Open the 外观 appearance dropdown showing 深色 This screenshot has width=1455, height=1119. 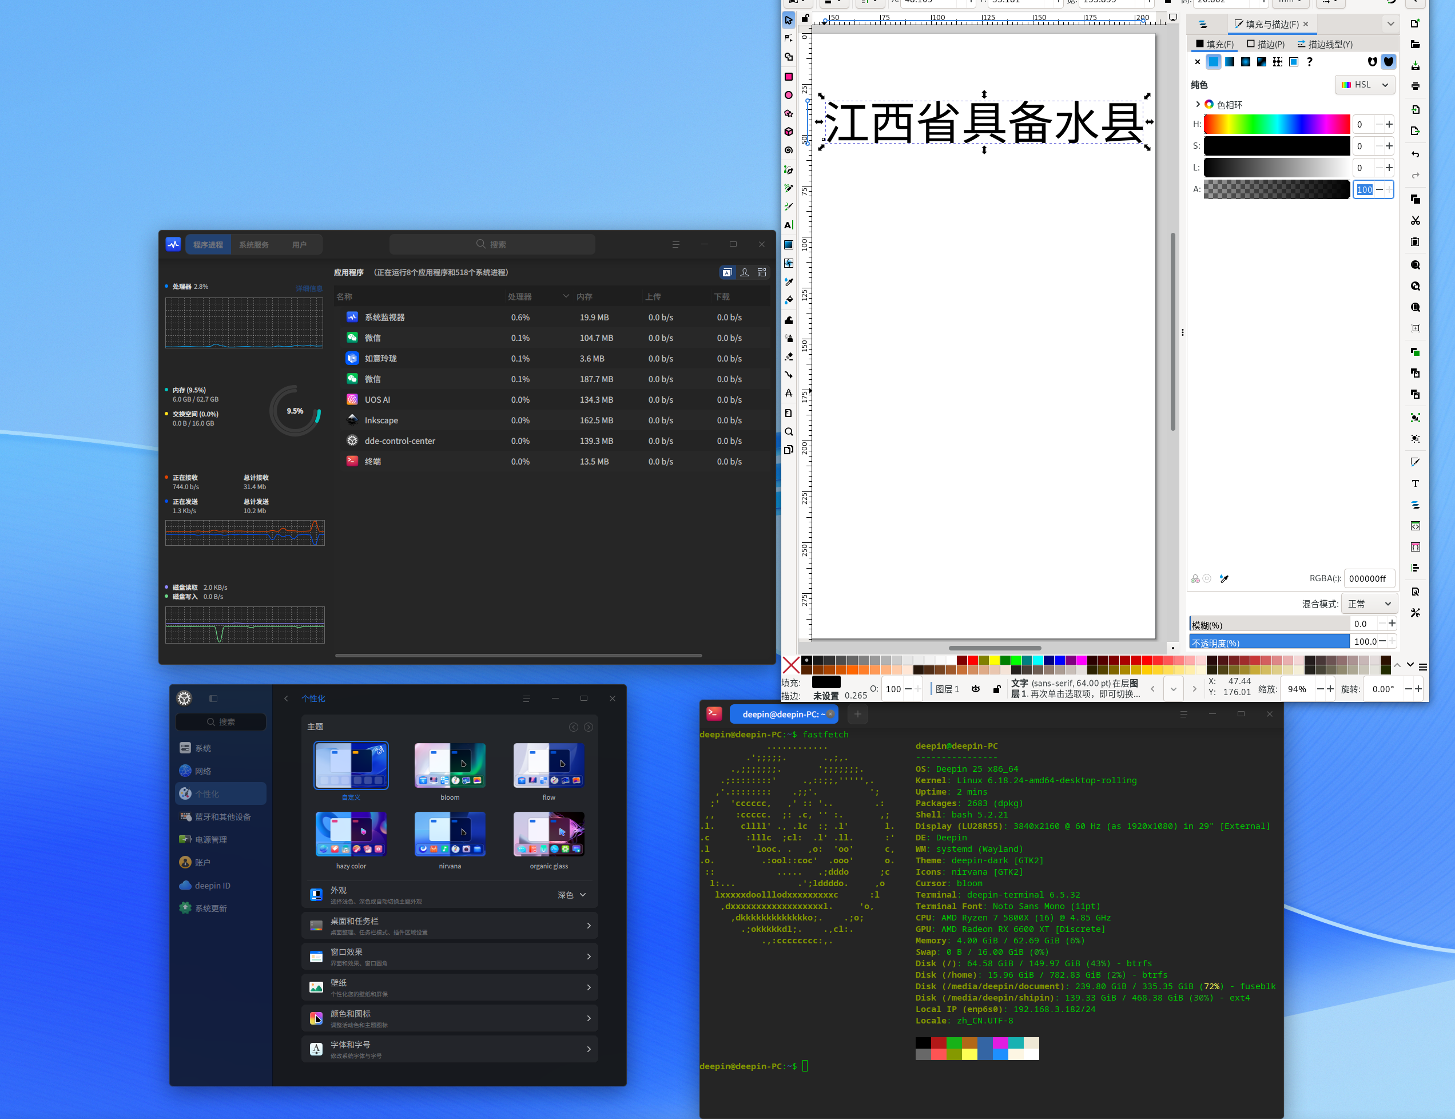[x=572, y=895]
